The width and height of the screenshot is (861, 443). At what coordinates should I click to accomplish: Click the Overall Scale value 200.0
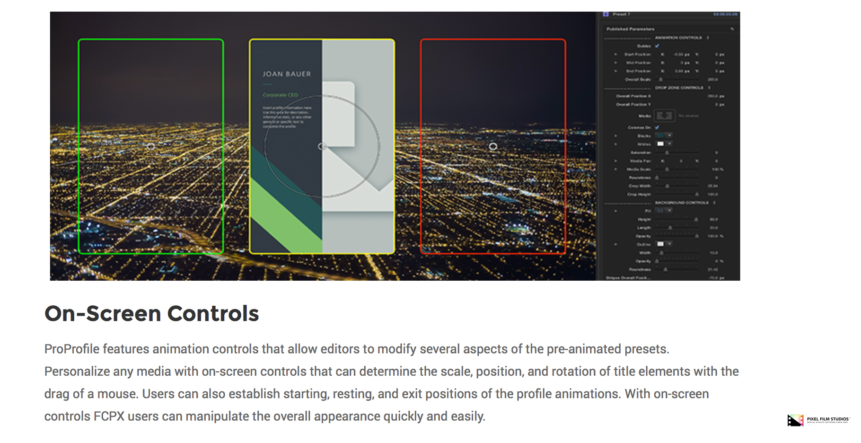[x=712, y=80]
